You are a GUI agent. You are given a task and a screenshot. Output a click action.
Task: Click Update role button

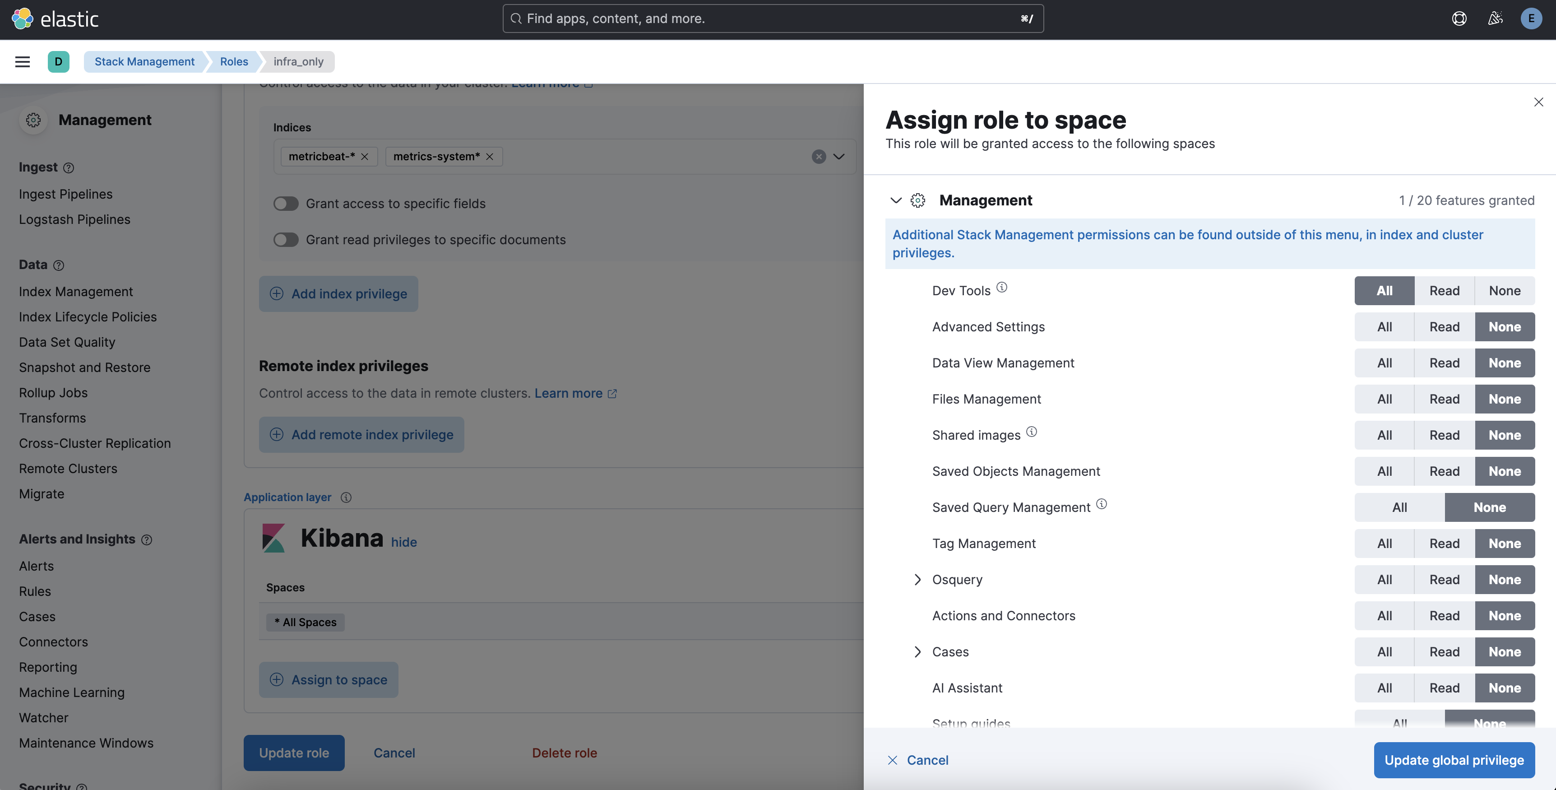tap(294, 754)
